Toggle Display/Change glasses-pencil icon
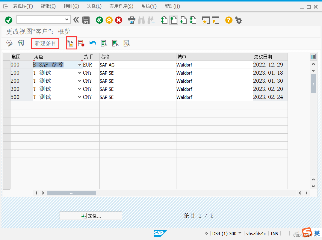The width and height of the screenshot is (322, 240). tap(10, 43)
